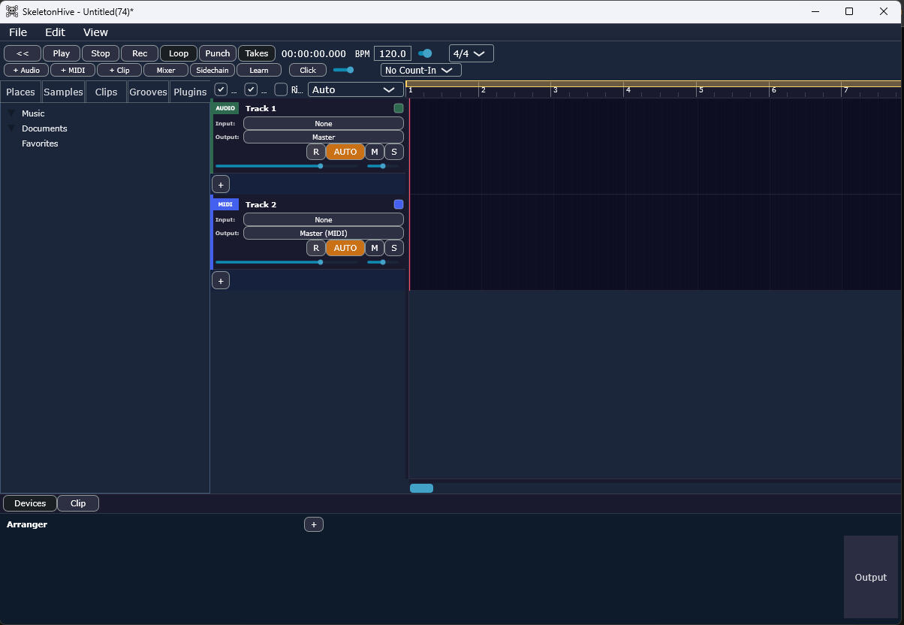Click the Learn button

pyautogui.click(x=259, y=70)
